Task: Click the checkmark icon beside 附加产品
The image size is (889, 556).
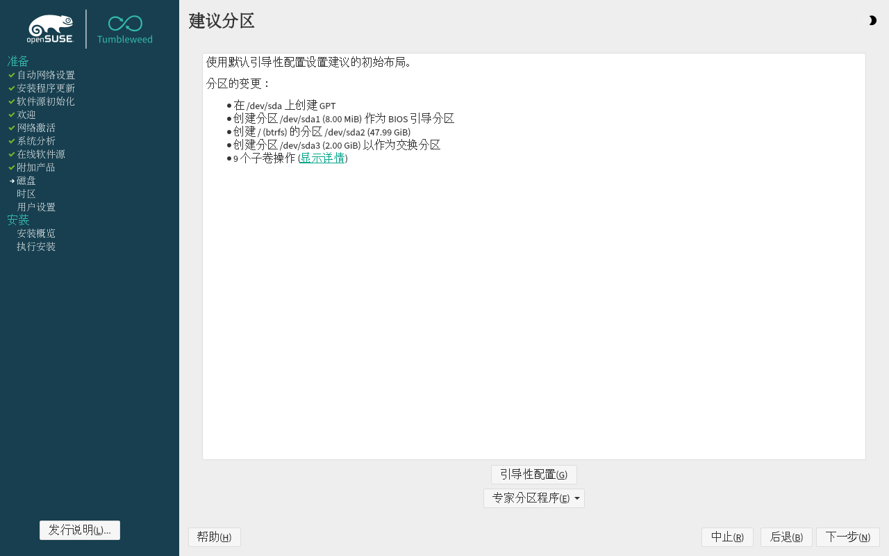Action: click(10, 167)
